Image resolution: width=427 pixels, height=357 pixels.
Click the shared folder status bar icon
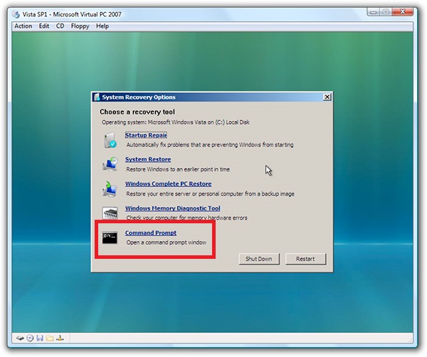50,339
